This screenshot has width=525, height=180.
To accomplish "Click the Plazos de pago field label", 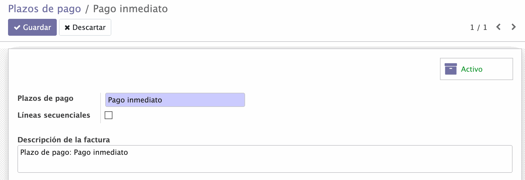I will tap(45, 98).
